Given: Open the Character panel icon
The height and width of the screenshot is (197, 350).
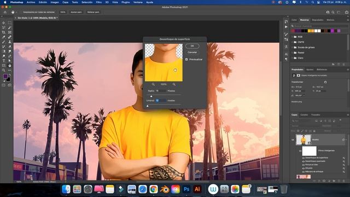Looking at the screenshot, I should [286, 54].
